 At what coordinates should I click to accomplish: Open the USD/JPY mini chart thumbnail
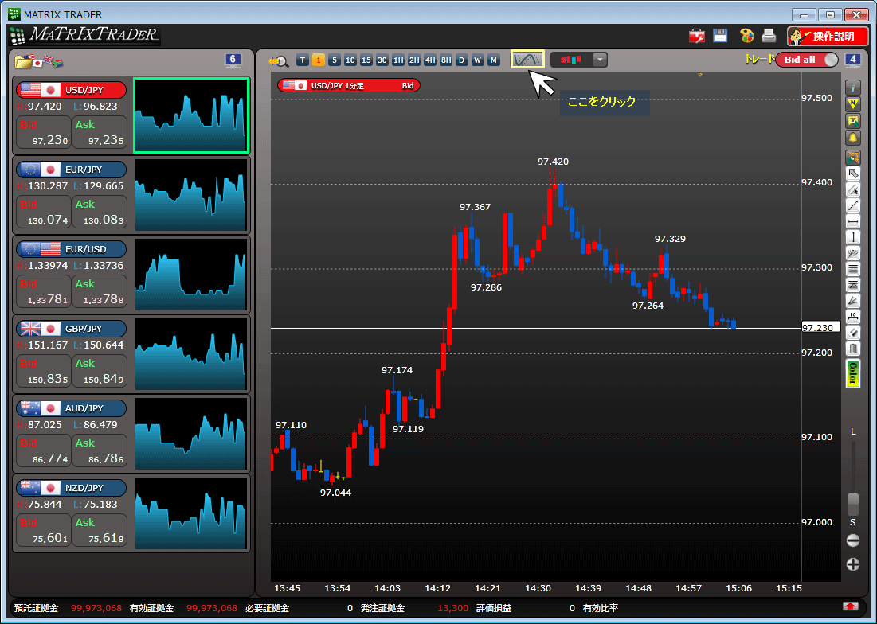190,115
